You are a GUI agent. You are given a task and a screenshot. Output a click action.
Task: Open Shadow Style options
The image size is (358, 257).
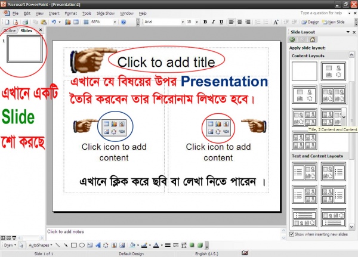pyautogui.click(x=192, y=245)
